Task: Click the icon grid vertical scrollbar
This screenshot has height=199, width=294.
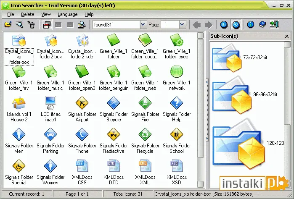Action: (x=201, y=110)
